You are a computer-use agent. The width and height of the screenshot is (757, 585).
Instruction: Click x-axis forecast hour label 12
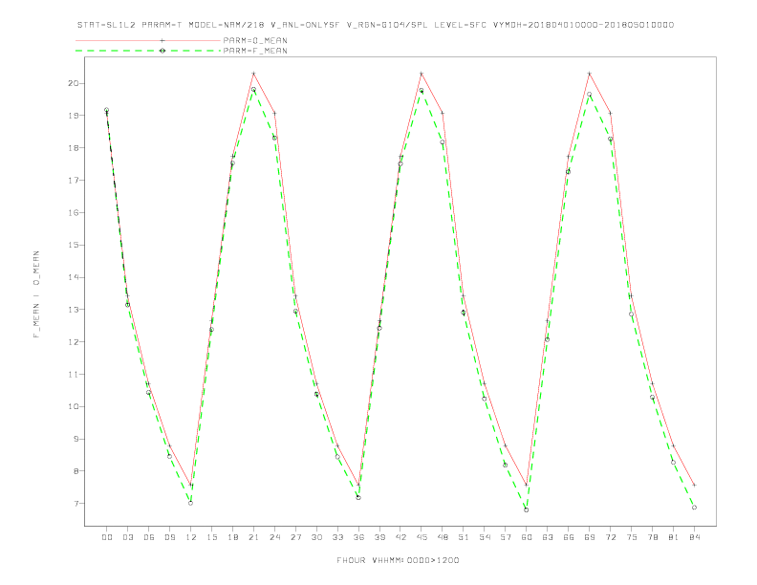[x=191, y=537]
